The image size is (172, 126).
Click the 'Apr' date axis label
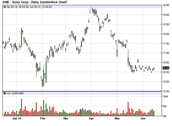click(x=91, y=119)
